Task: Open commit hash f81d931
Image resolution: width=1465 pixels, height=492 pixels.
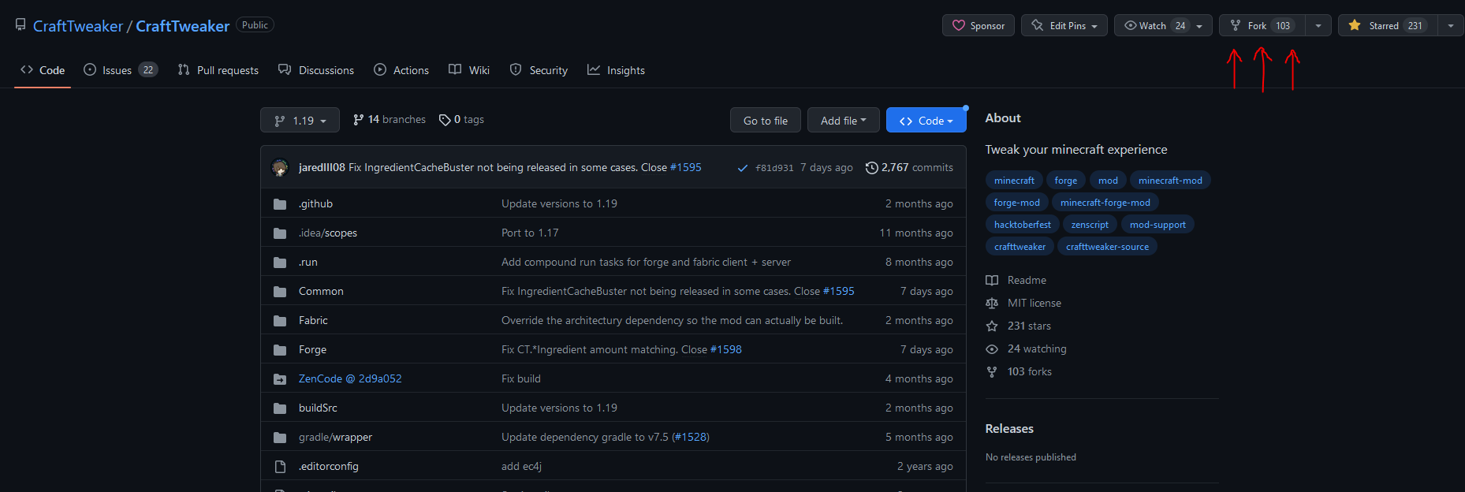Action: pos(774,168)
